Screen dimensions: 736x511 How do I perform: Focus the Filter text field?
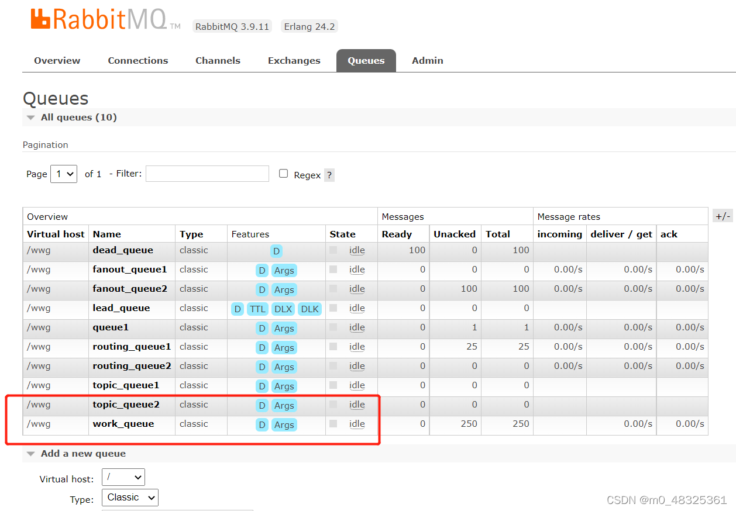coord(207,174)
